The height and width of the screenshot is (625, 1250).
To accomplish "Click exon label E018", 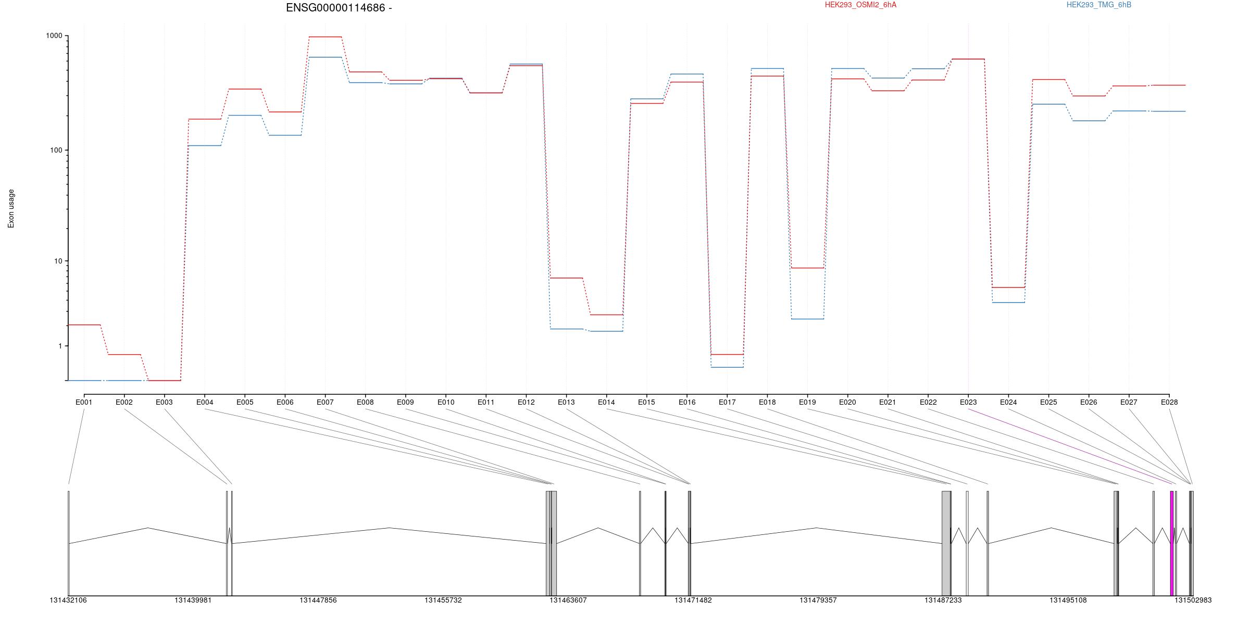I will (x=767, y=402).
